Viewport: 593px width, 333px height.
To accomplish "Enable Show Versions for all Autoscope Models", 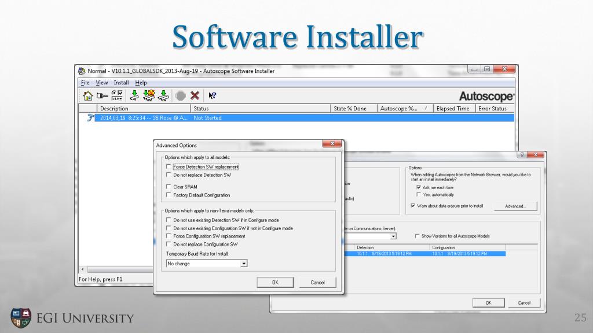I will 417,236.
